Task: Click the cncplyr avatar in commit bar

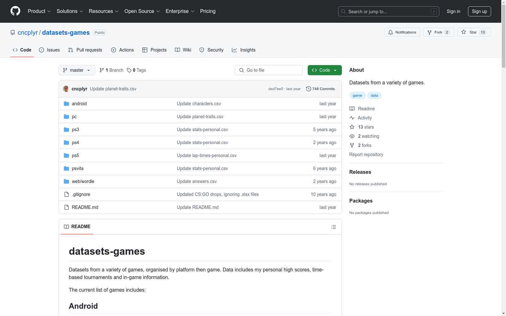Action: coord(66,89)
